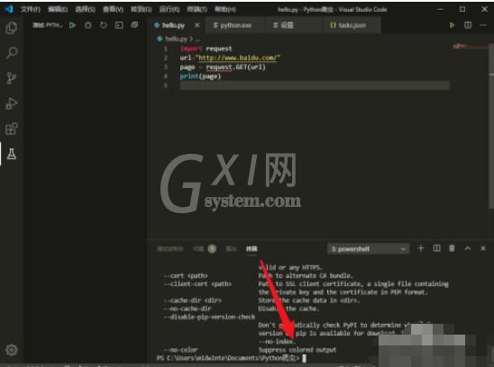Select the Debug Console panel tab
The width and height of the screenshot is (494, 367).
pyautogui.click(x=170, y=249)
